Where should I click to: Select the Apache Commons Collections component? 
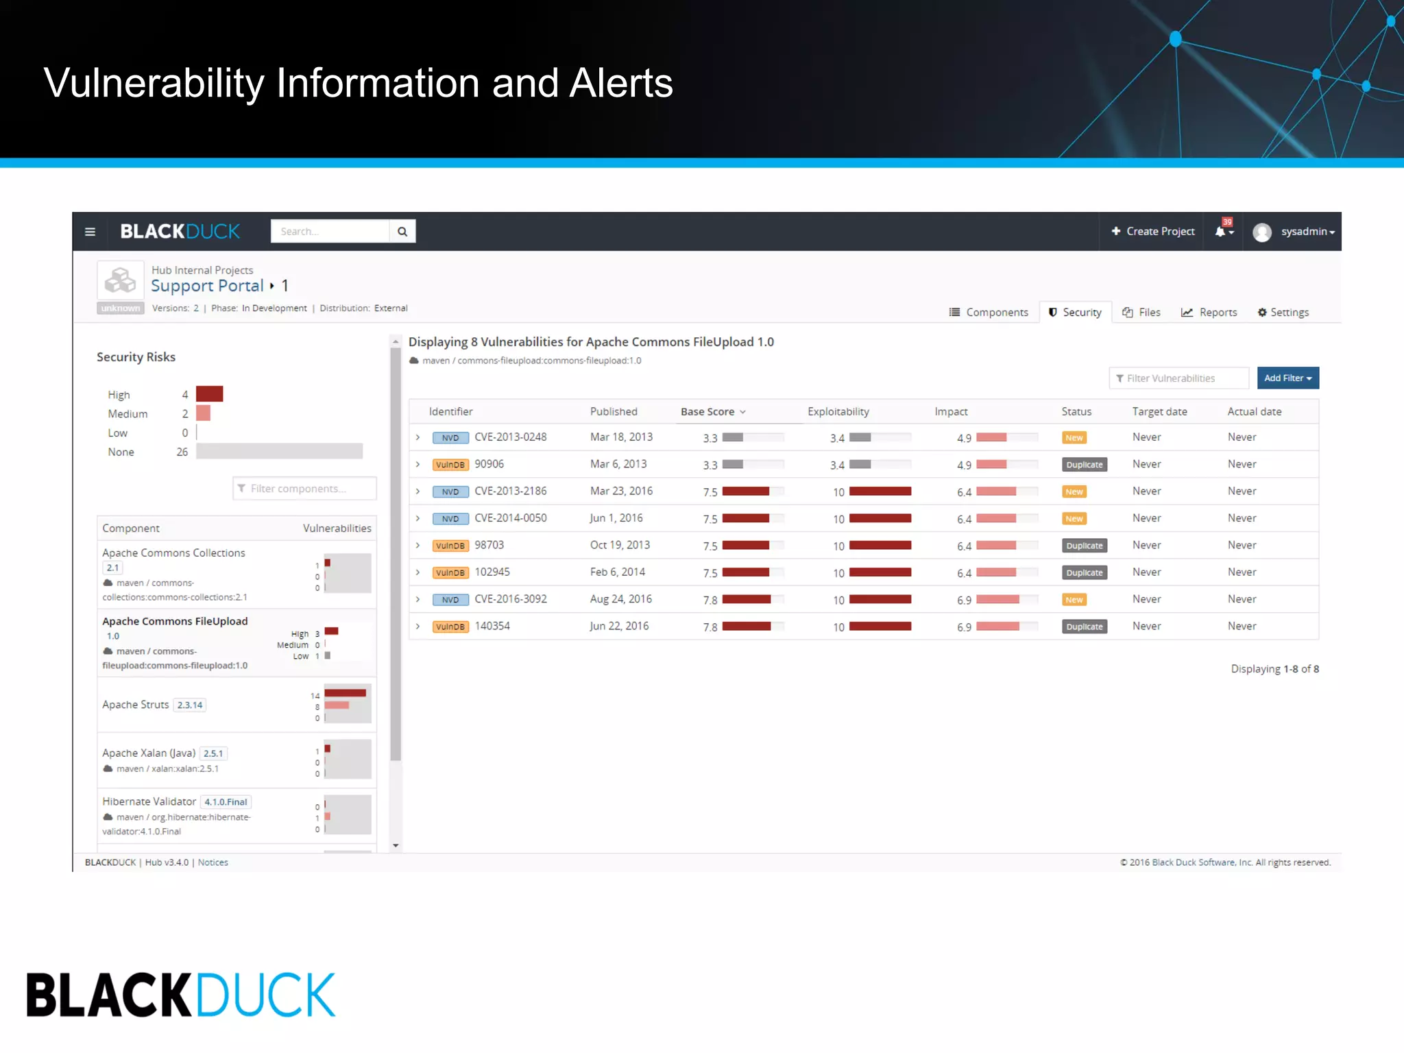point(237,574)
